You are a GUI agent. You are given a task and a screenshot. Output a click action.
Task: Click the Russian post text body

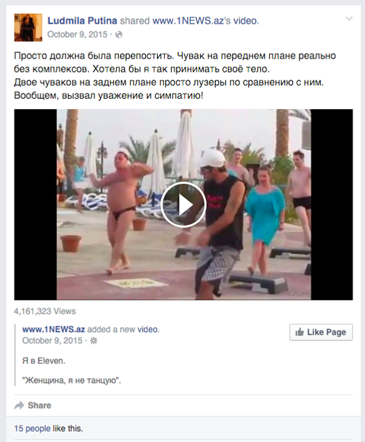coord(175,76)
